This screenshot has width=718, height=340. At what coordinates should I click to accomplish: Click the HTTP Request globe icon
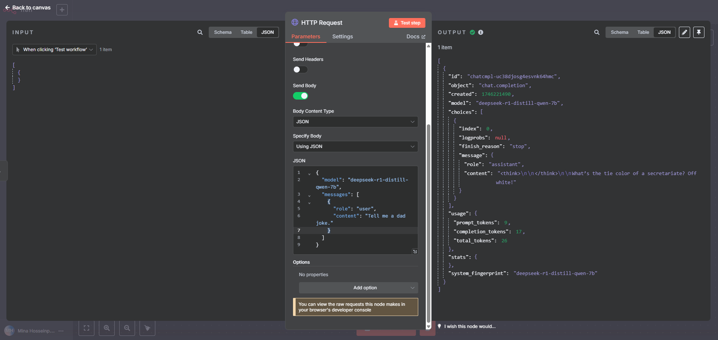295,23
